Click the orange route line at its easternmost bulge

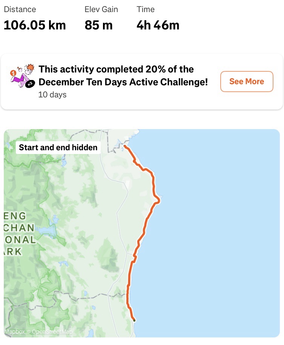point(159,199)
